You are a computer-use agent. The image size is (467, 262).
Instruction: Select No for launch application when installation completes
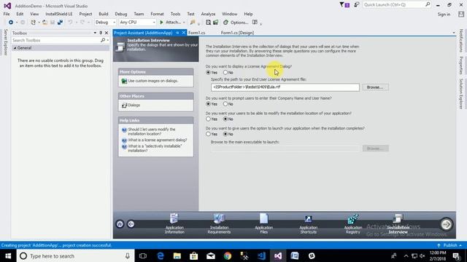tap(225, 134)
